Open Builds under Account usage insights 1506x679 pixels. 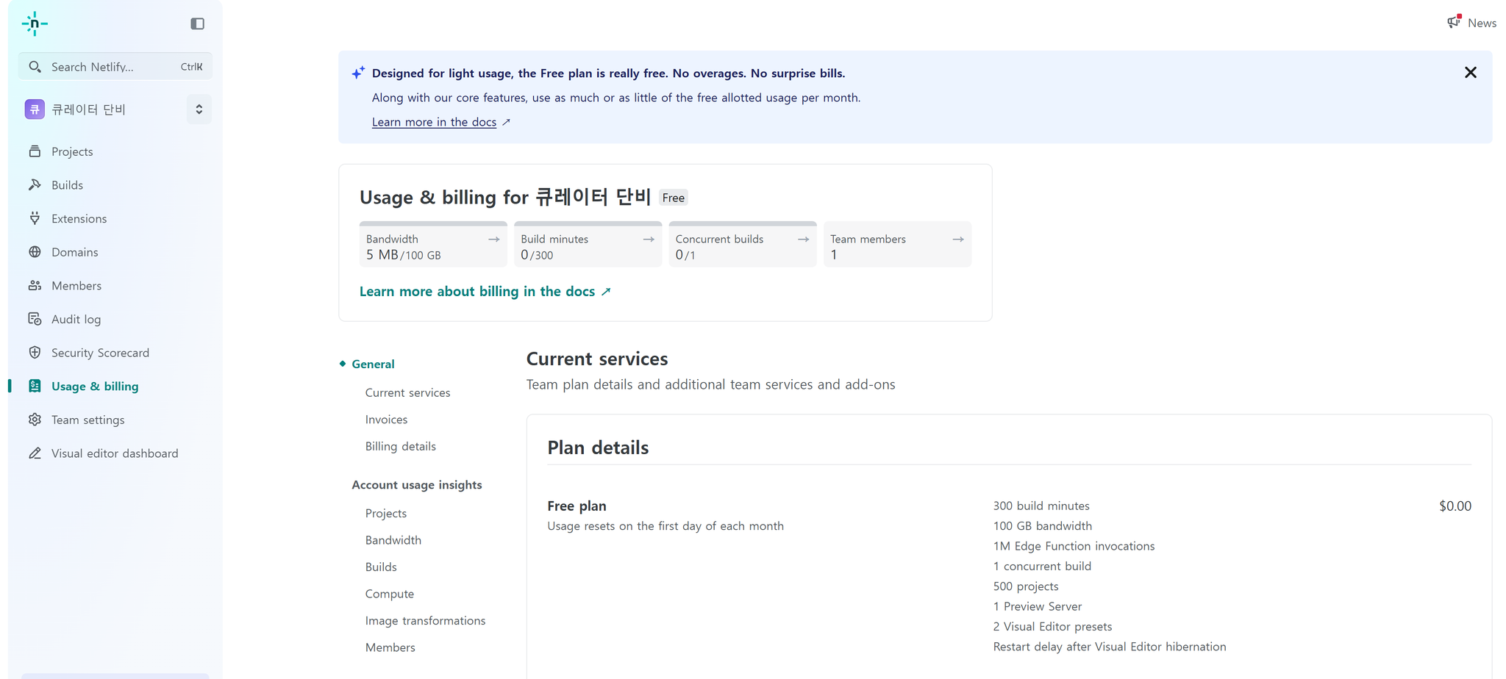(x=381, y=567)
